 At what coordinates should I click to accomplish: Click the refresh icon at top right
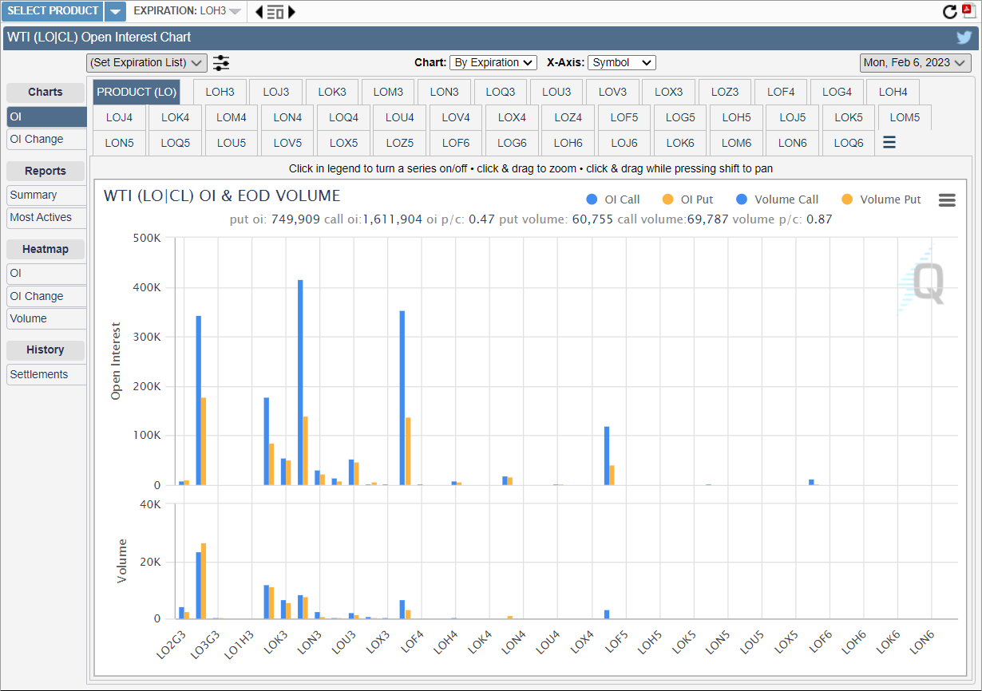click(949, 12)
